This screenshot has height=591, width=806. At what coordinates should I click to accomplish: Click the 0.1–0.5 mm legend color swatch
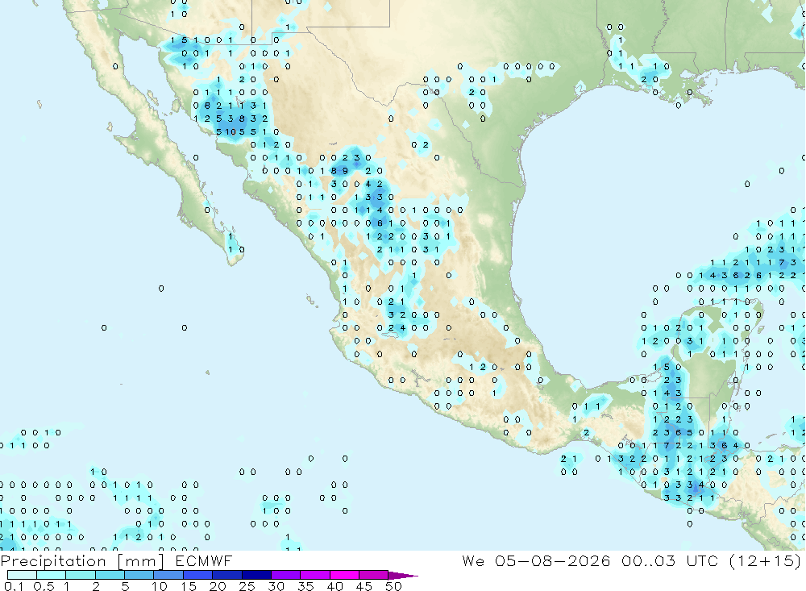(x=22, y=575)
